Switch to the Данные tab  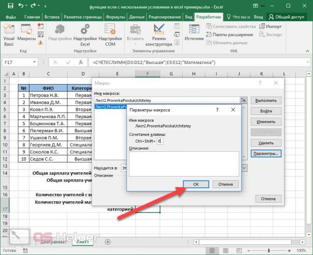(x=137, y=17)
